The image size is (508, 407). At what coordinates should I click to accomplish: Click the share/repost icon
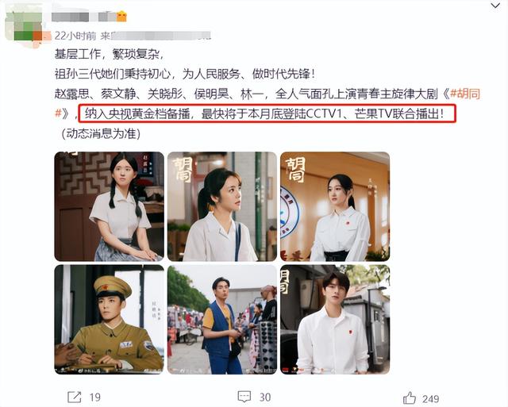[x=74, y=397]
